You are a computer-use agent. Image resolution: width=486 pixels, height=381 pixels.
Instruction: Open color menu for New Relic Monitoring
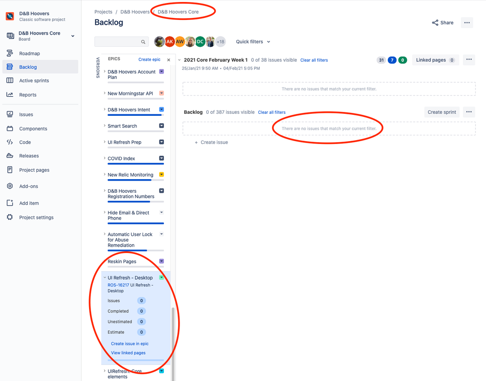coord(162,175)
